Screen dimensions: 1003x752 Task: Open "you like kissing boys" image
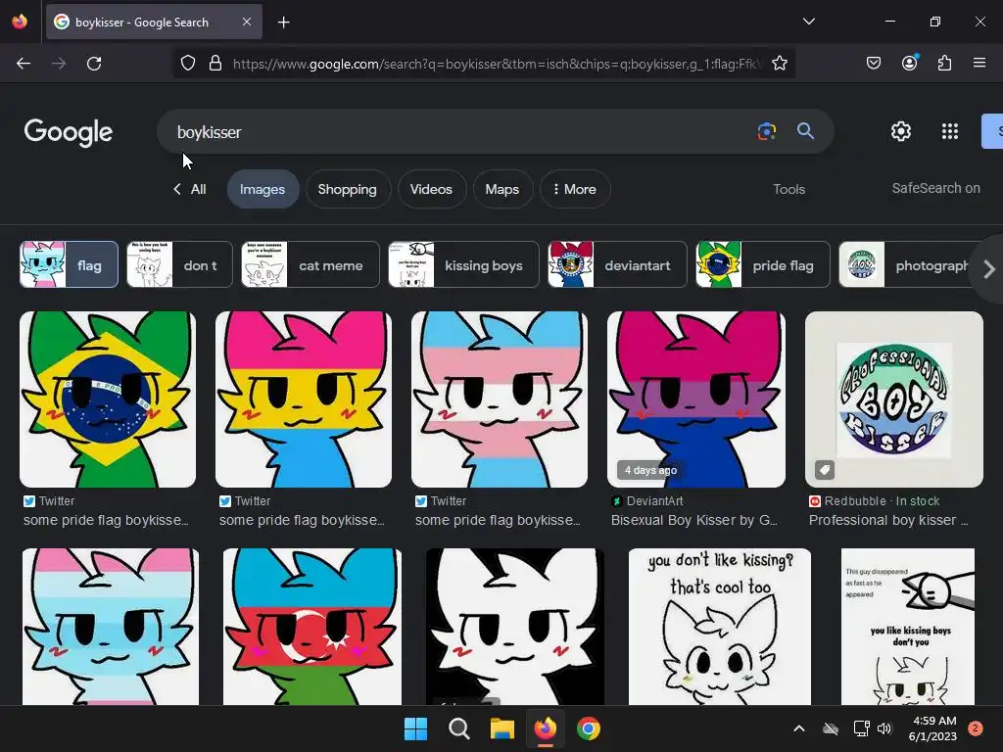[x=908, y=627]
